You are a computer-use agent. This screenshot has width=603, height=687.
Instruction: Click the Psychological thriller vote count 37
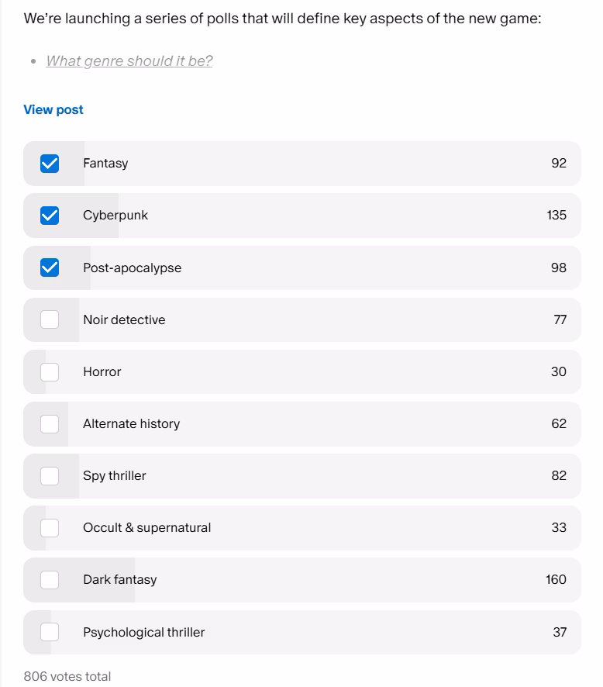pyautogui.click(x=559, y=632)
